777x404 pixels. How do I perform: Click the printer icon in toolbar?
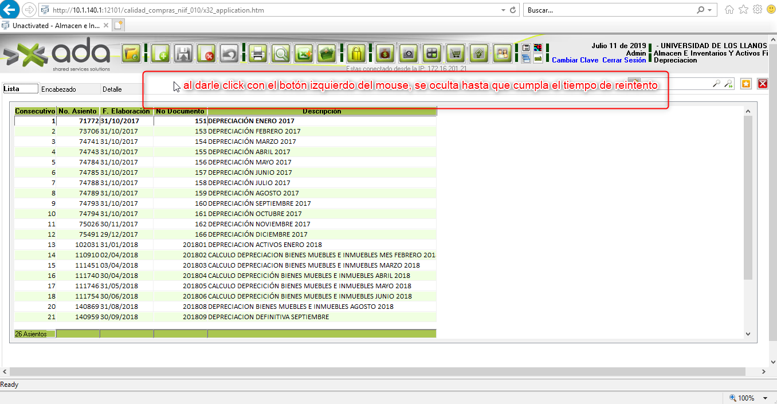click(x=258, y=53)
